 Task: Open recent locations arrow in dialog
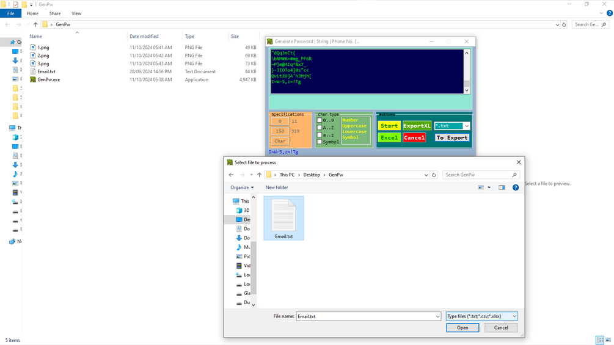point(251,175)
